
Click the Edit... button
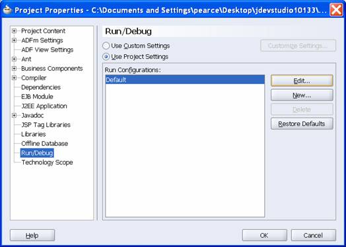(302, 81)
